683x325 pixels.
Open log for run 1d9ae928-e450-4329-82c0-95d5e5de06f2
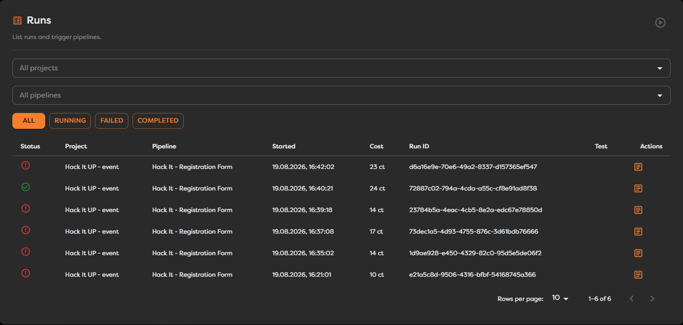(x=638, y=253)
